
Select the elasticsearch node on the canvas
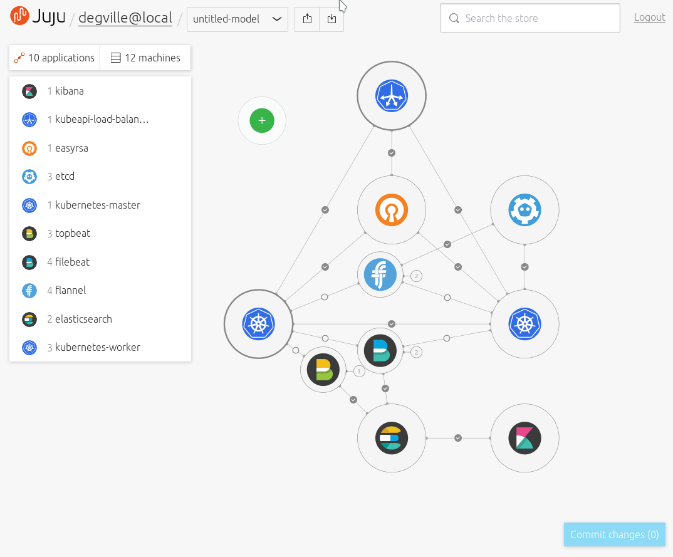[392, 438]
